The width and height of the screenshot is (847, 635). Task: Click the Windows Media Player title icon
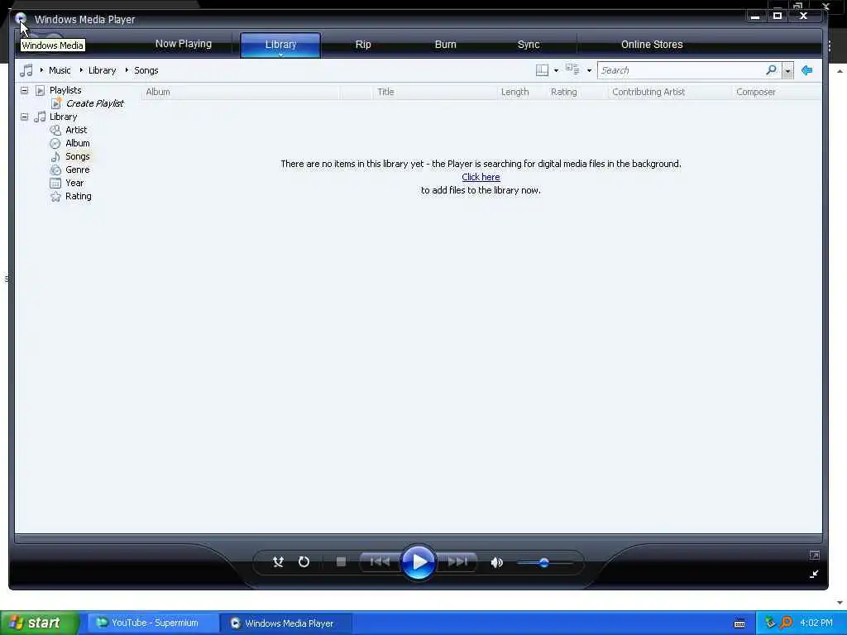coord(21,19)
